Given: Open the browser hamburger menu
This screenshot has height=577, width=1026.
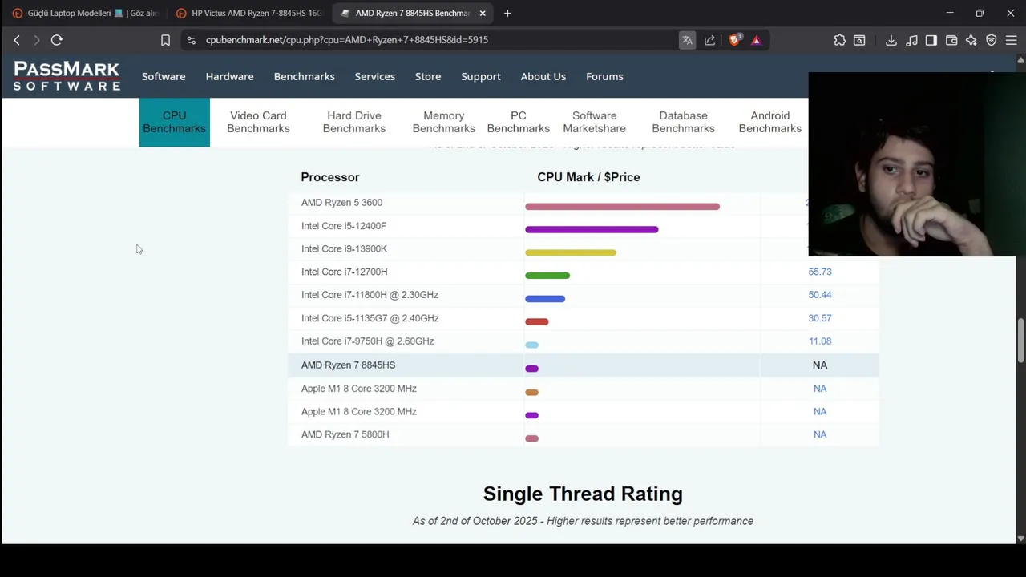Looking at the screenshot, I should [x=1012, y=40].
